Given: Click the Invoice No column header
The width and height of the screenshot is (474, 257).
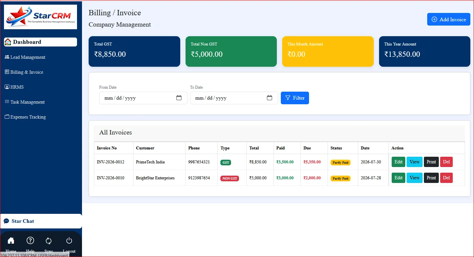Looking at the screenshot, I should click(114, 148).
